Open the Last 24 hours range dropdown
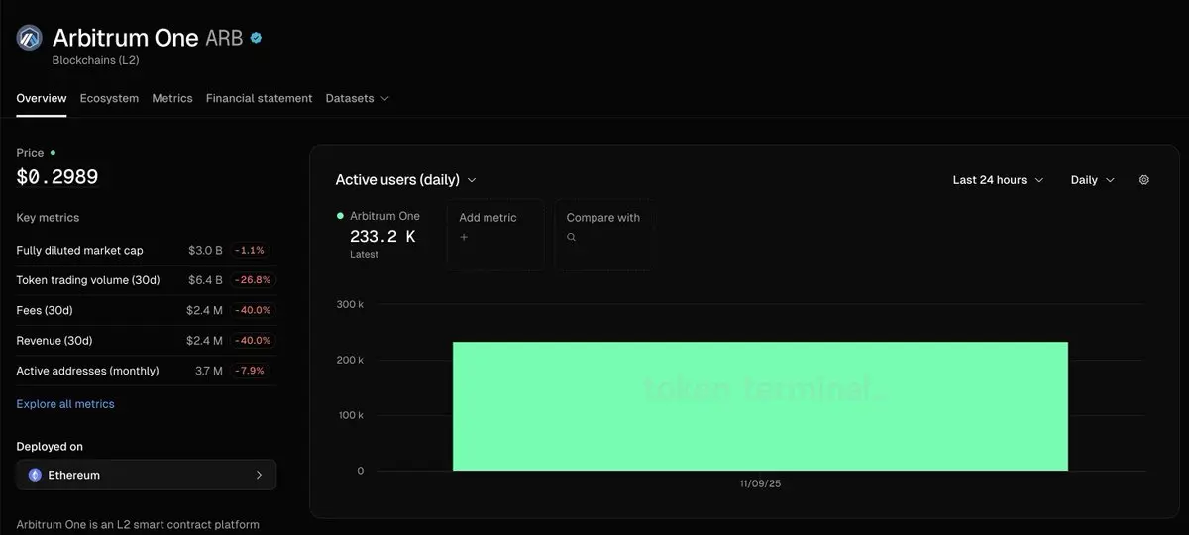 (x=999, y=180)
